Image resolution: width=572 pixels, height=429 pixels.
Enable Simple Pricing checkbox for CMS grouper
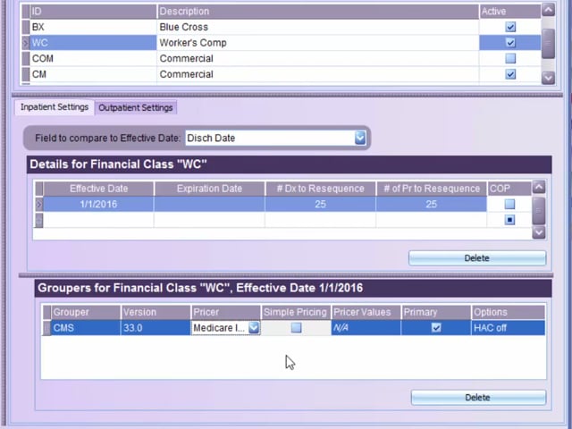[x=296, y=328]
